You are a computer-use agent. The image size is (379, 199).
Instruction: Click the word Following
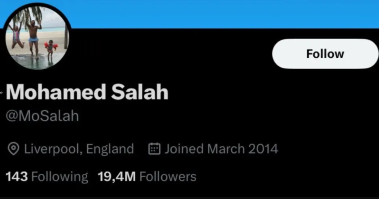[60, 177]
